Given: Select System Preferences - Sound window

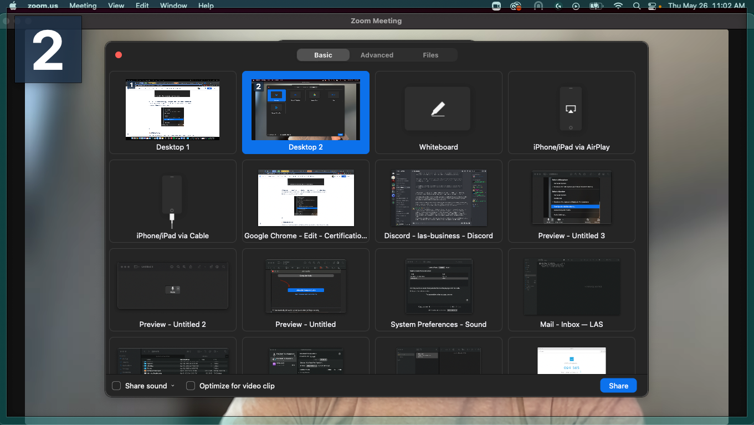Looking at the screenshot, I should pyautogui.click(x=439, y=290).
